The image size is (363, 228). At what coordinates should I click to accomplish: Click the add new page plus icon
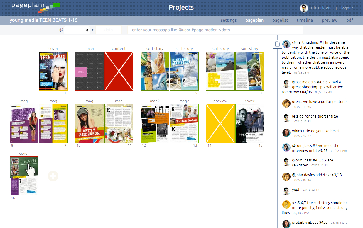coord(53,176)
